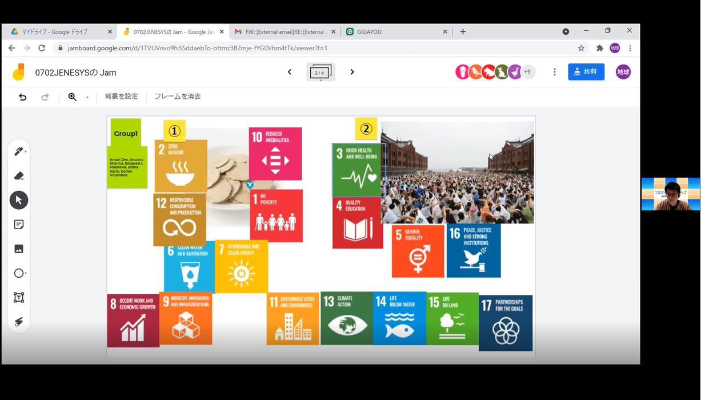Select the green Group1 sticky note
The height and width of the screenshot is (400, 701).
126,132
